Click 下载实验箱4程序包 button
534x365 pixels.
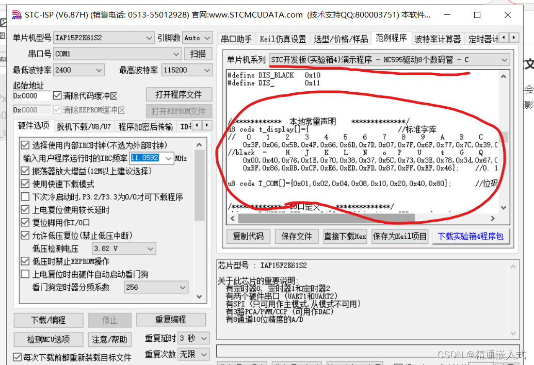click(x=471, y=237)
